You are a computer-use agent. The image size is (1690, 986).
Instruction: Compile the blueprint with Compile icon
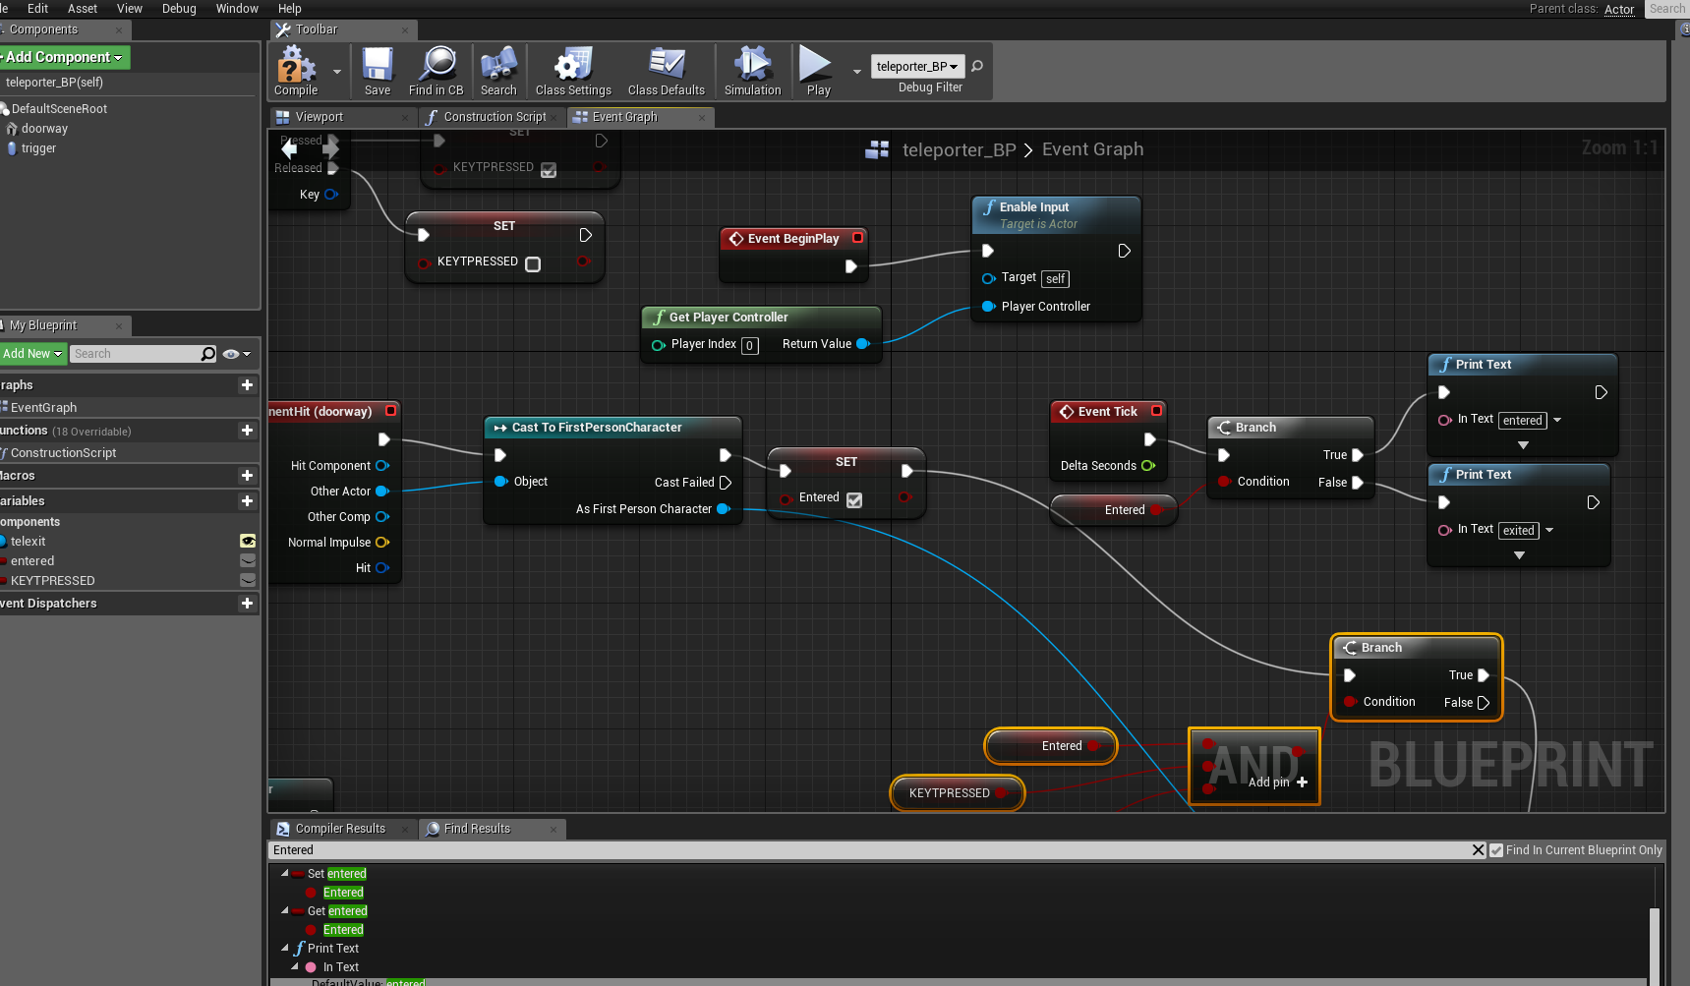[x=296, y=72]
